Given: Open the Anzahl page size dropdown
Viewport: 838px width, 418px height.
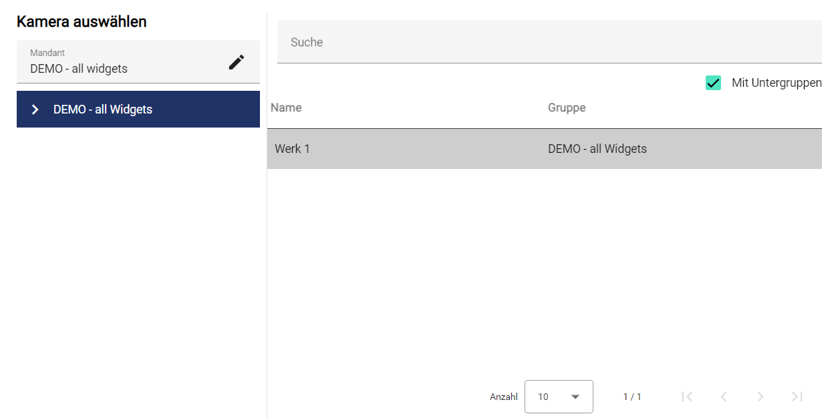Looking at the screenshot, I should 558,397.
